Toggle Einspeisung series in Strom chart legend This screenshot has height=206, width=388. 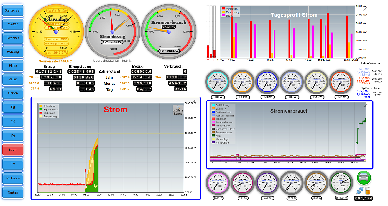(x=48, y=116)
